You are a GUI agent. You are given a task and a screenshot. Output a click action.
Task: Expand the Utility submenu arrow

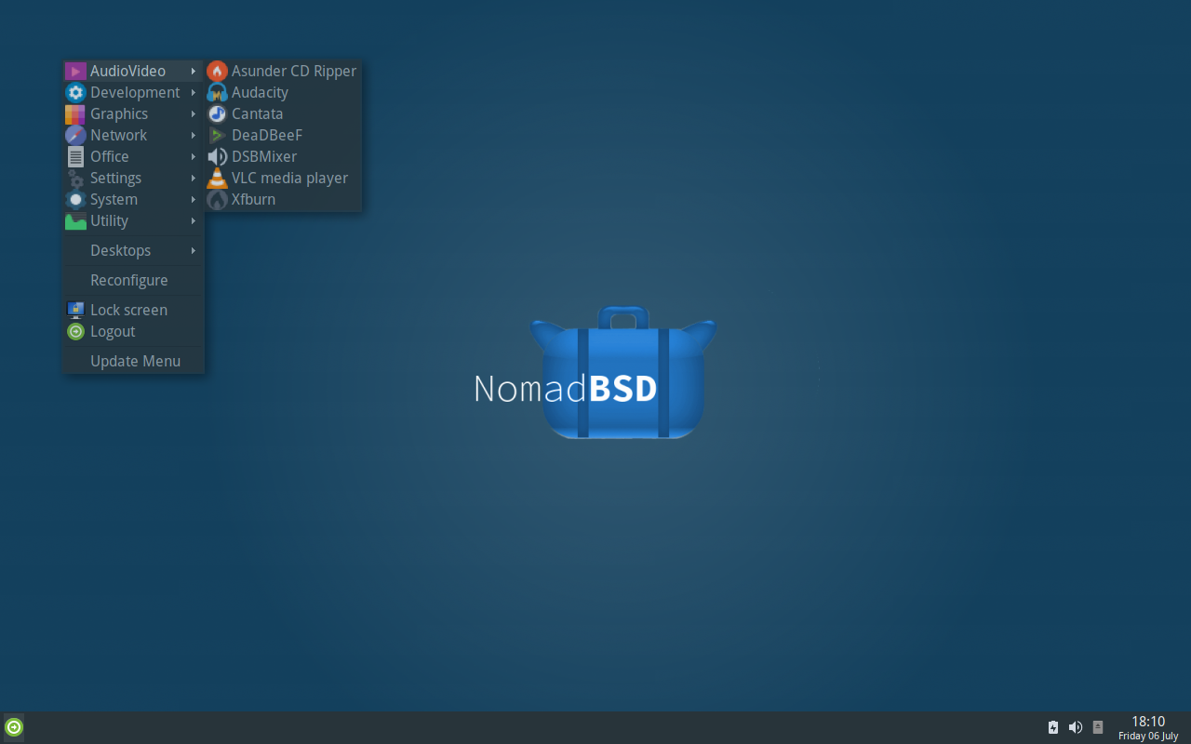pyautogui.click(x=194, y=220)
